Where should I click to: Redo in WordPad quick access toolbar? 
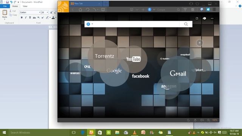coord(15,2)
